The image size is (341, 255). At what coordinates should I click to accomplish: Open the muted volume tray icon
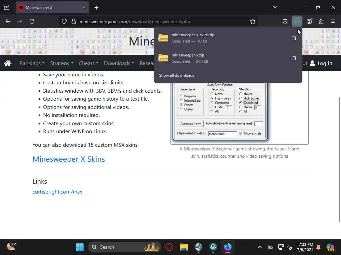(x=289, y=247)
